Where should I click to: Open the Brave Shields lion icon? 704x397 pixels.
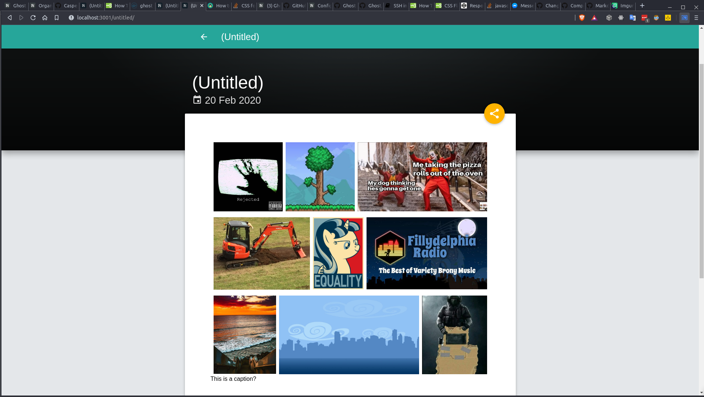[582, 18]
